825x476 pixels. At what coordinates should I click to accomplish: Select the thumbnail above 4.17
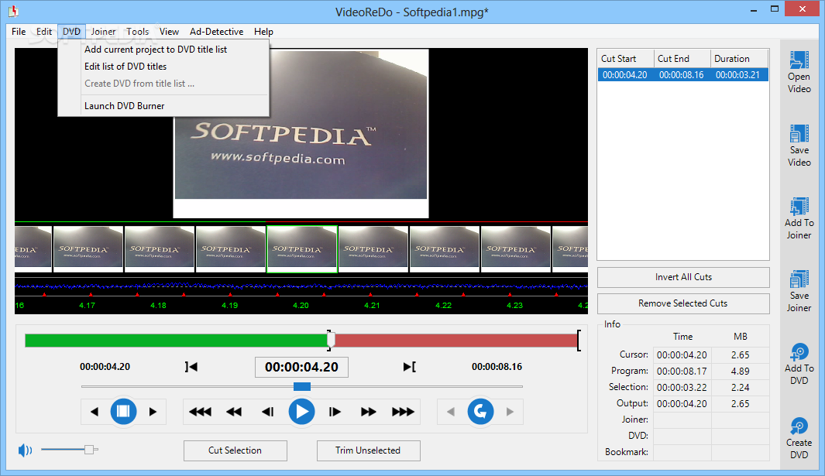pos(88,248)
